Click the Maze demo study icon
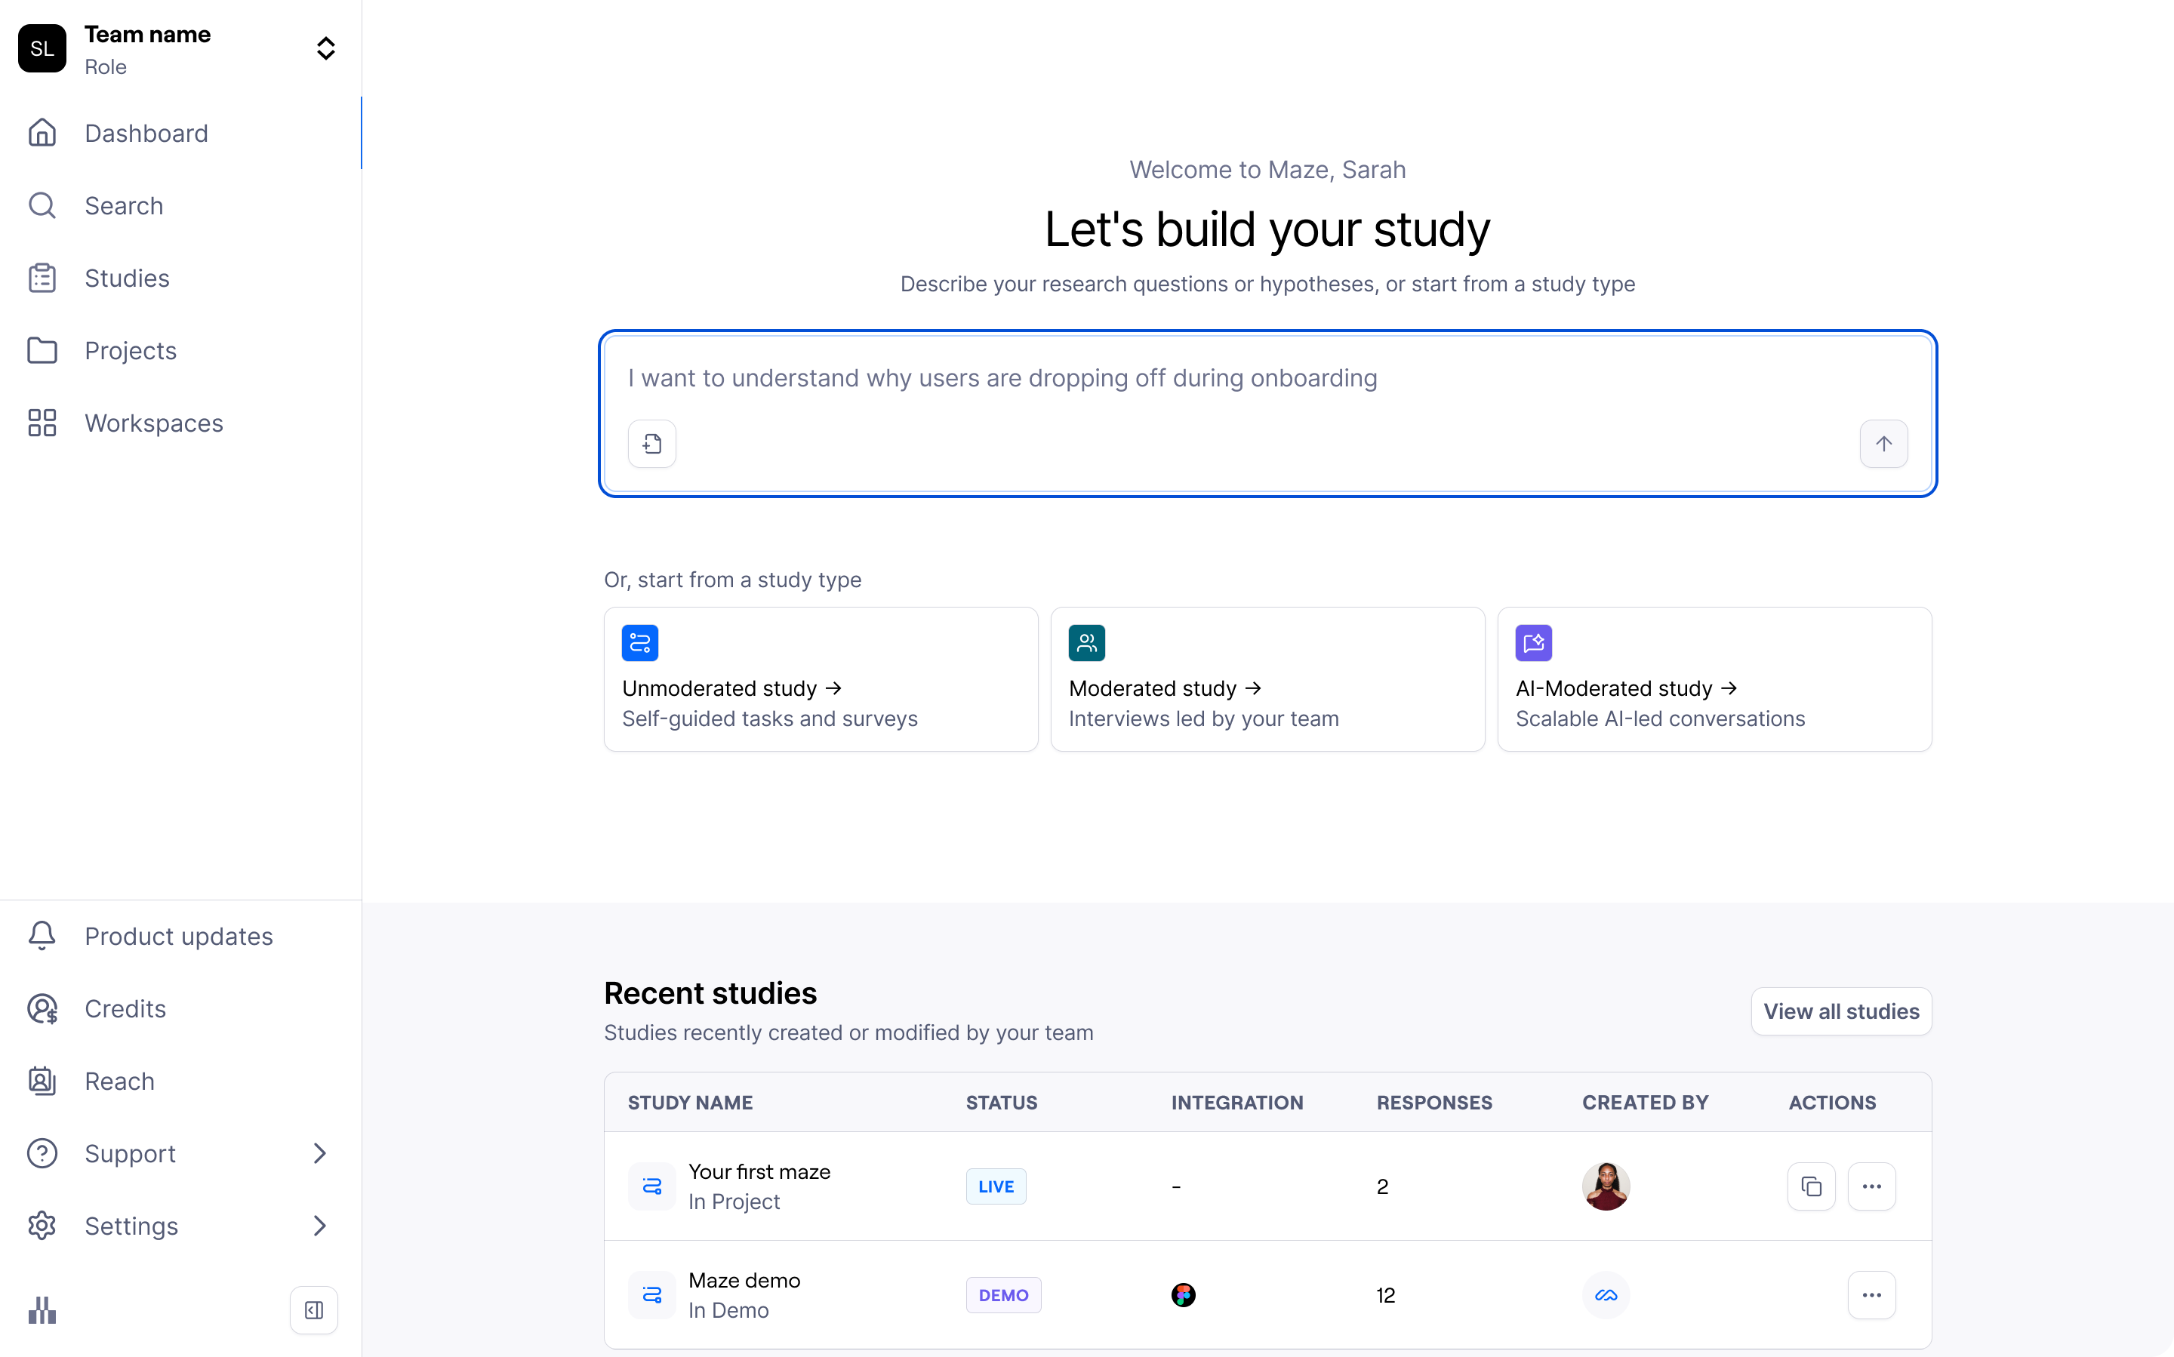2174x1357 pixels. 652,1295
